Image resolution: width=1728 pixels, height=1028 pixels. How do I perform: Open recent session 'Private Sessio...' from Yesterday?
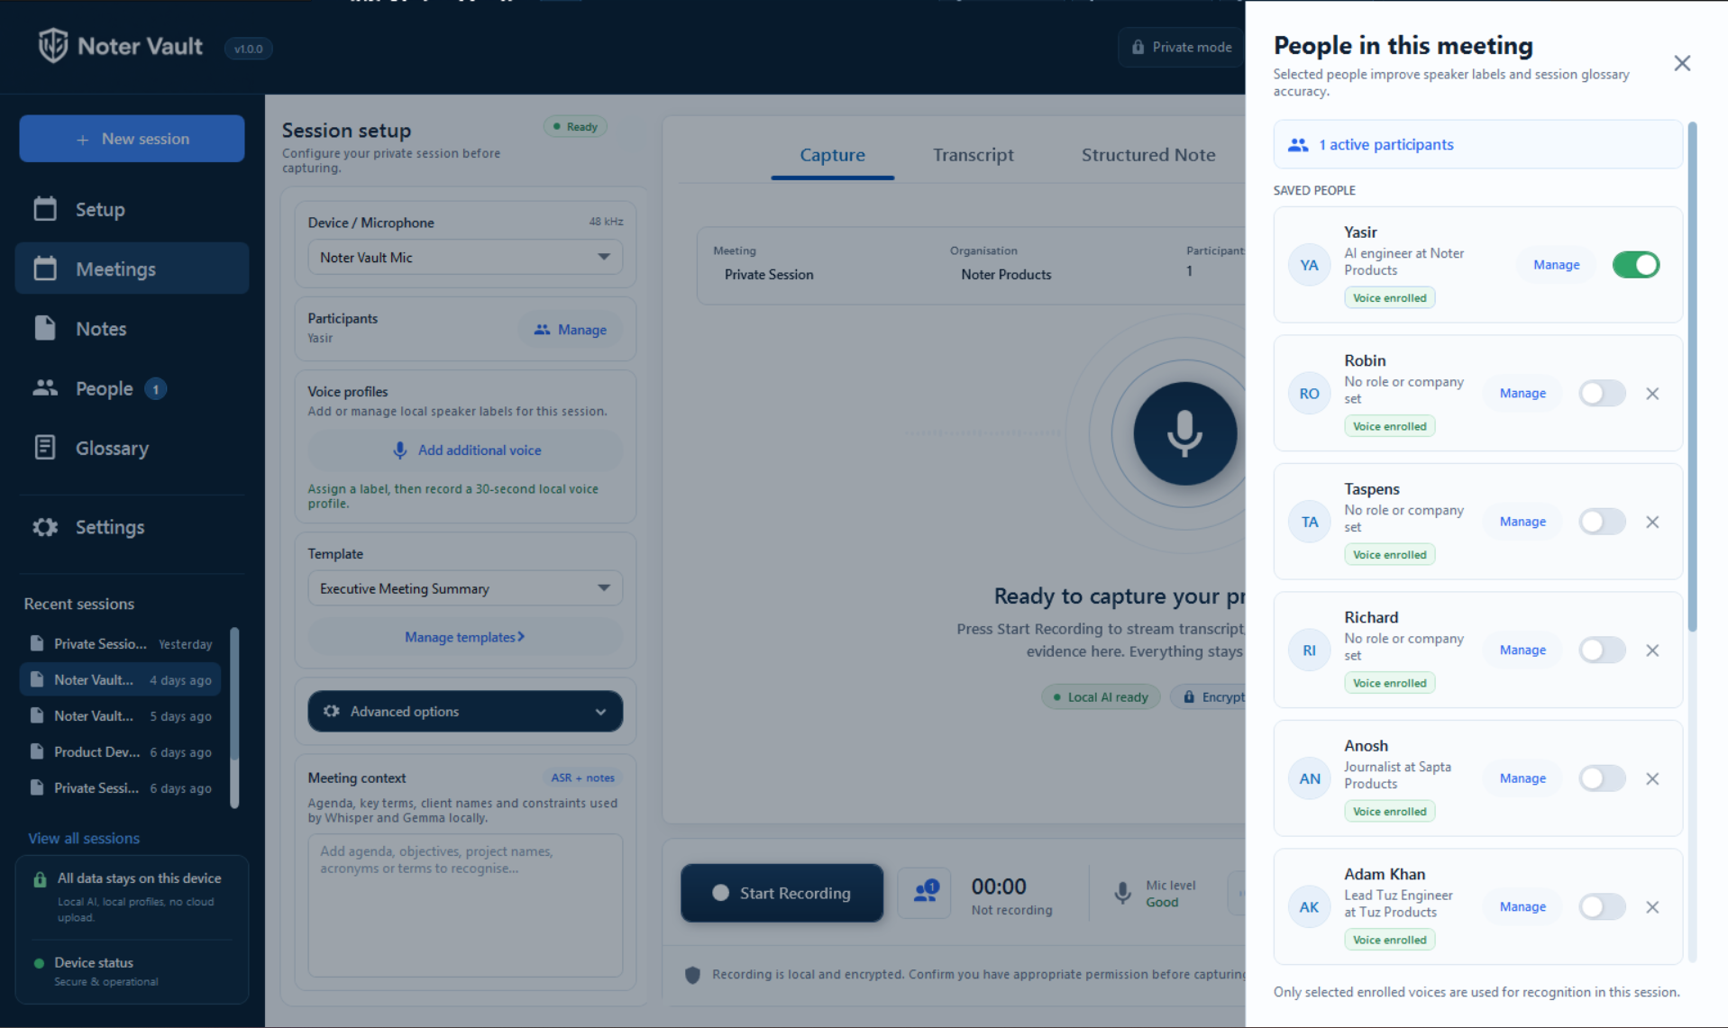pos(121,644)
